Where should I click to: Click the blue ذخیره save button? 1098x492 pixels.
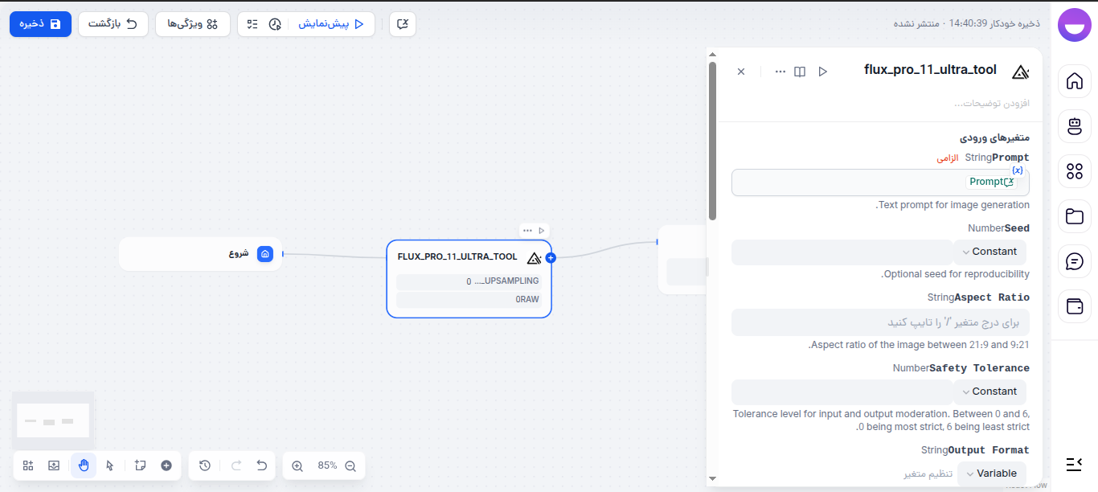pos(40,23)
